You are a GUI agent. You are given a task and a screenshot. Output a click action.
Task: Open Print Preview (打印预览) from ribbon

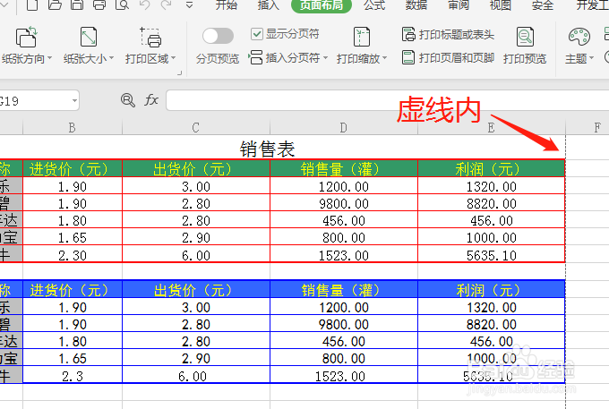pyautogui.click(x=525, y=46)
